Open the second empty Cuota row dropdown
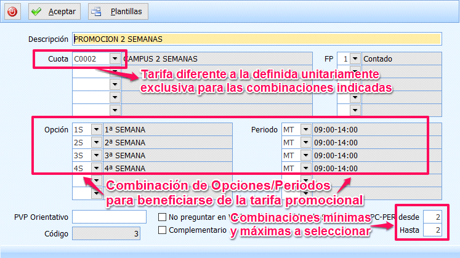 click(x=115, y=72)
